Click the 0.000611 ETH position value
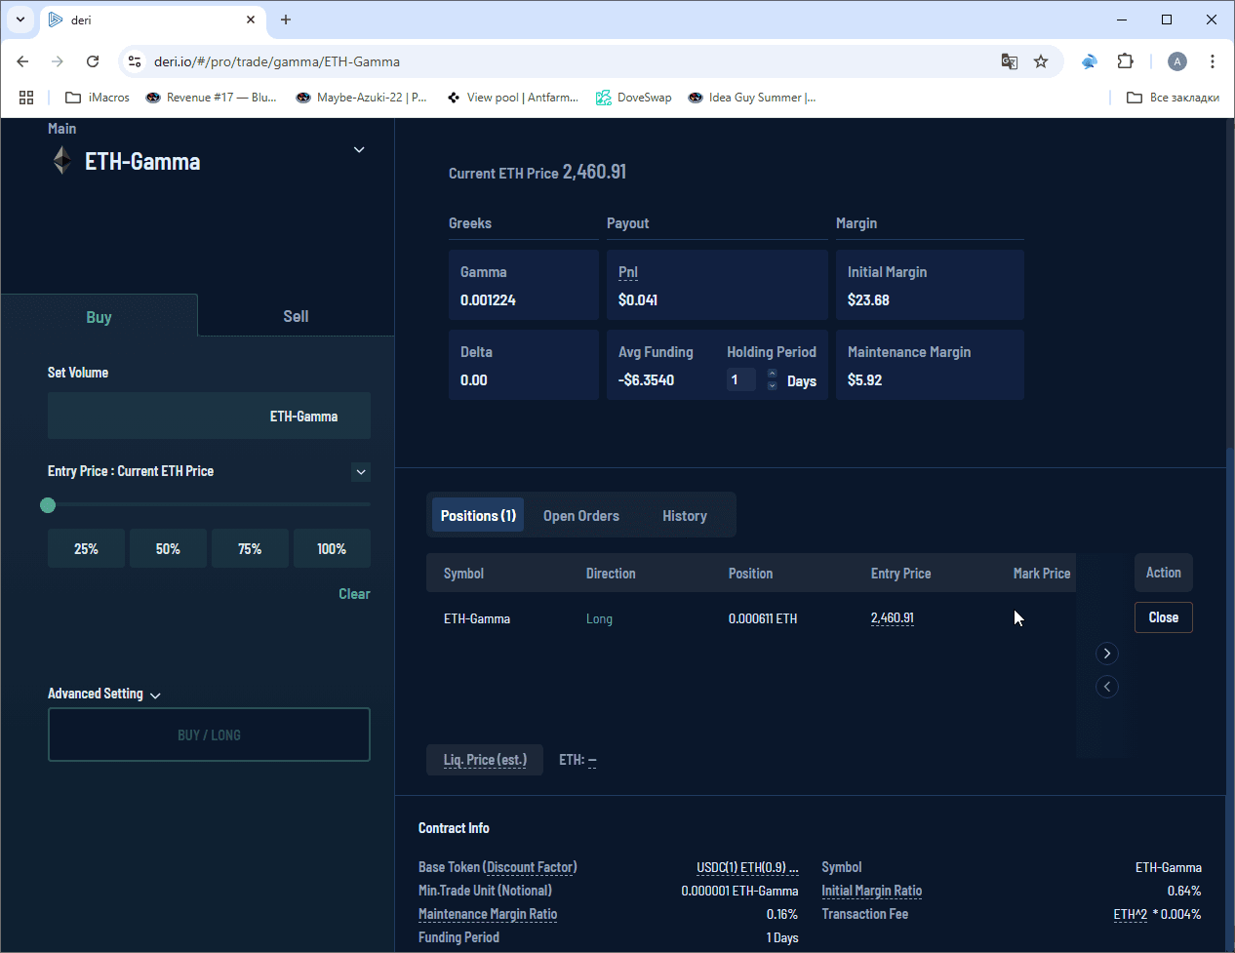 pos(763,618)
